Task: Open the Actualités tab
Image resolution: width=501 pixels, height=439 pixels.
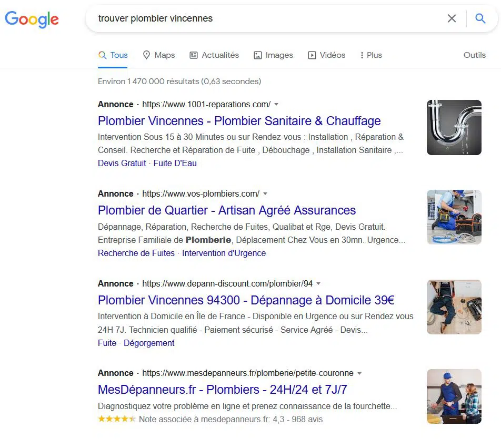Action: (214, 55)
